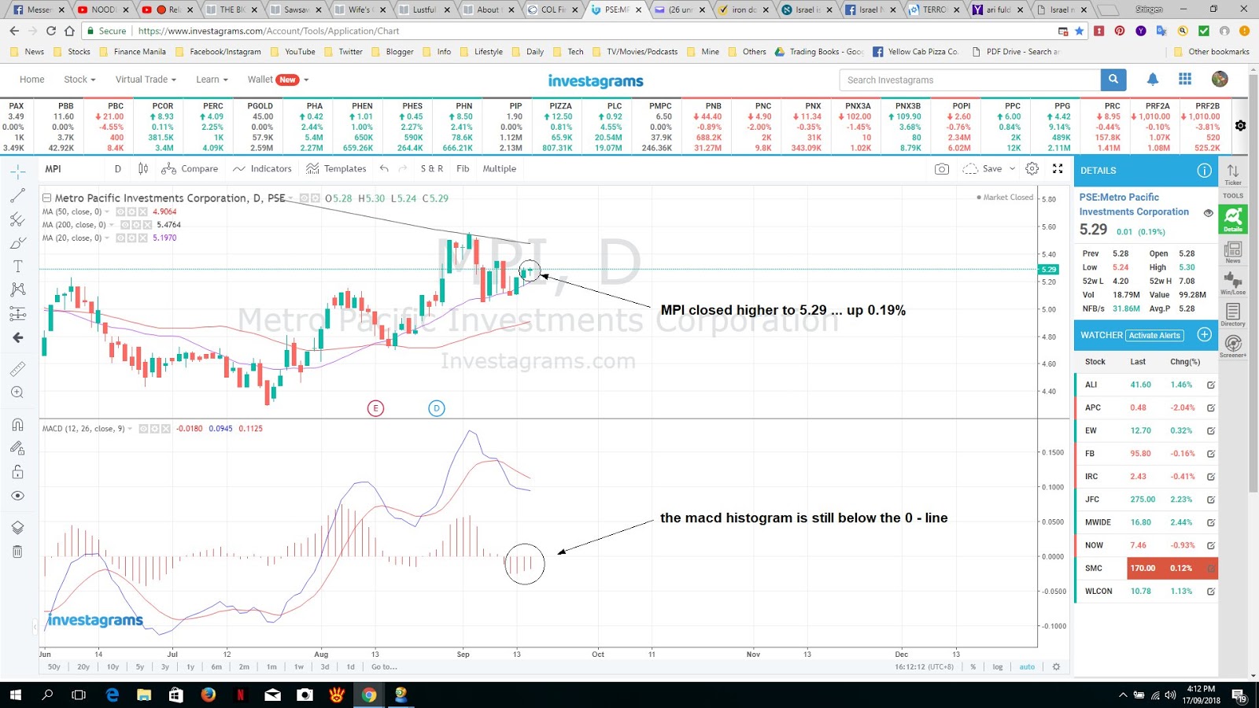
Task: Click the Save chart cloud button
Action: pyautogui.click(x=983, y=168)
